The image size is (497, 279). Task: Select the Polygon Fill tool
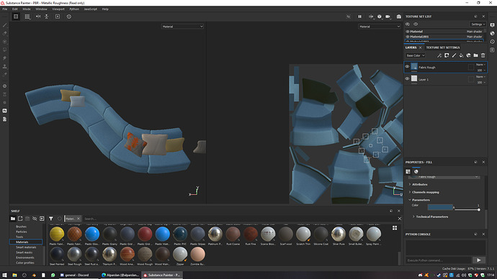point(5,50)
